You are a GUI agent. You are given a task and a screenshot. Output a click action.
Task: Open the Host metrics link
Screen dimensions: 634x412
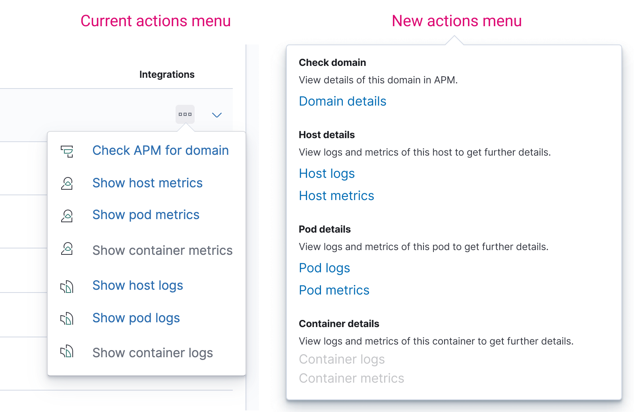(336, 196)
